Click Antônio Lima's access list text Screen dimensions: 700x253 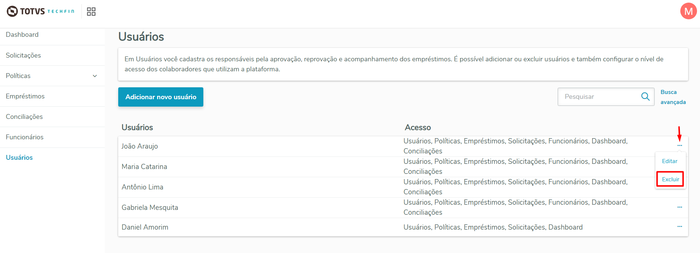[x=515, y=187]
